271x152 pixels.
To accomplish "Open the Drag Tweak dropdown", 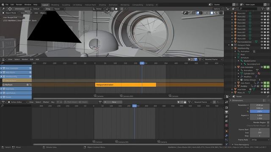I will pos(60,9).
